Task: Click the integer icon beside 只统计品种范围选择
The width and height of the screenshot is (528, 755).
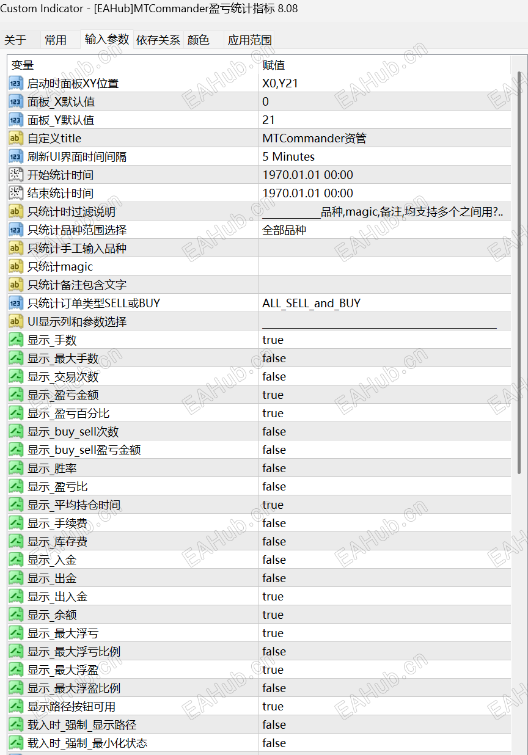Action: 16,230
